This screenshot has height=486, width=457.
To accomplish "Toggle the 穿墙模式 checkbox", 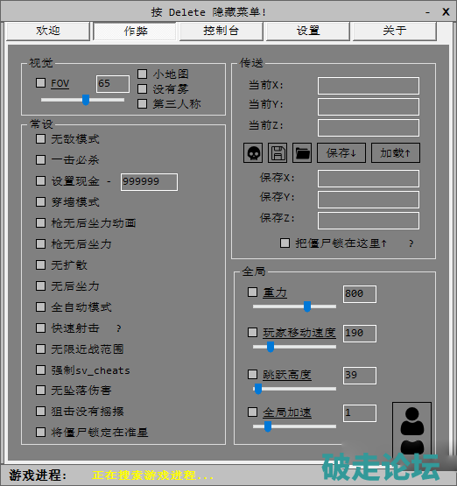I will tap(40, 202).
